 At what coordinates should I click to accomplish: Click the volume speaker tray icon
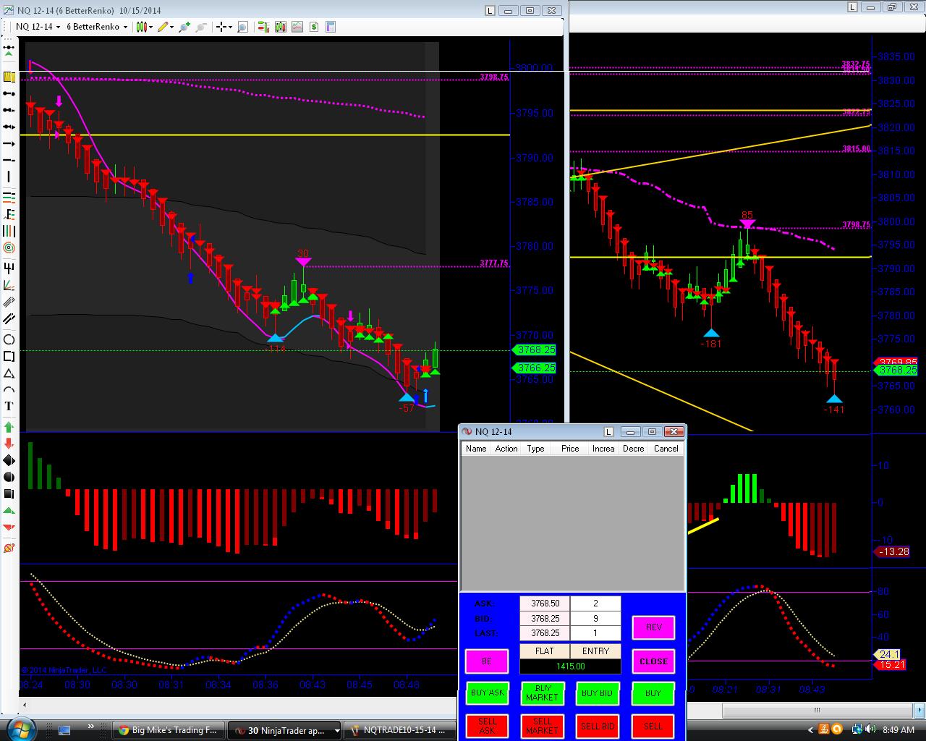pyautogui.click(x=872, y=729)
